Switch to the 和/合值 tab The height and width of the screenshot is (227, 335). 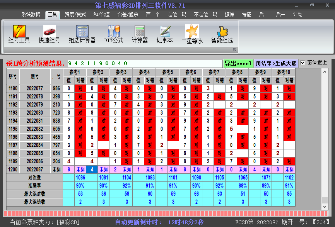101,15
